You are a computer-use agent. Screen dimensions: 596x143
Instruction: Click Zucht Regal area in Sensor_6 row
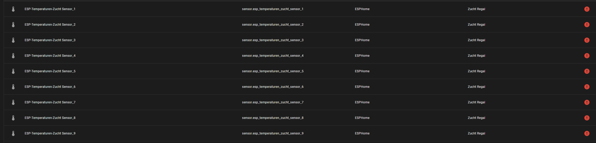476,87
